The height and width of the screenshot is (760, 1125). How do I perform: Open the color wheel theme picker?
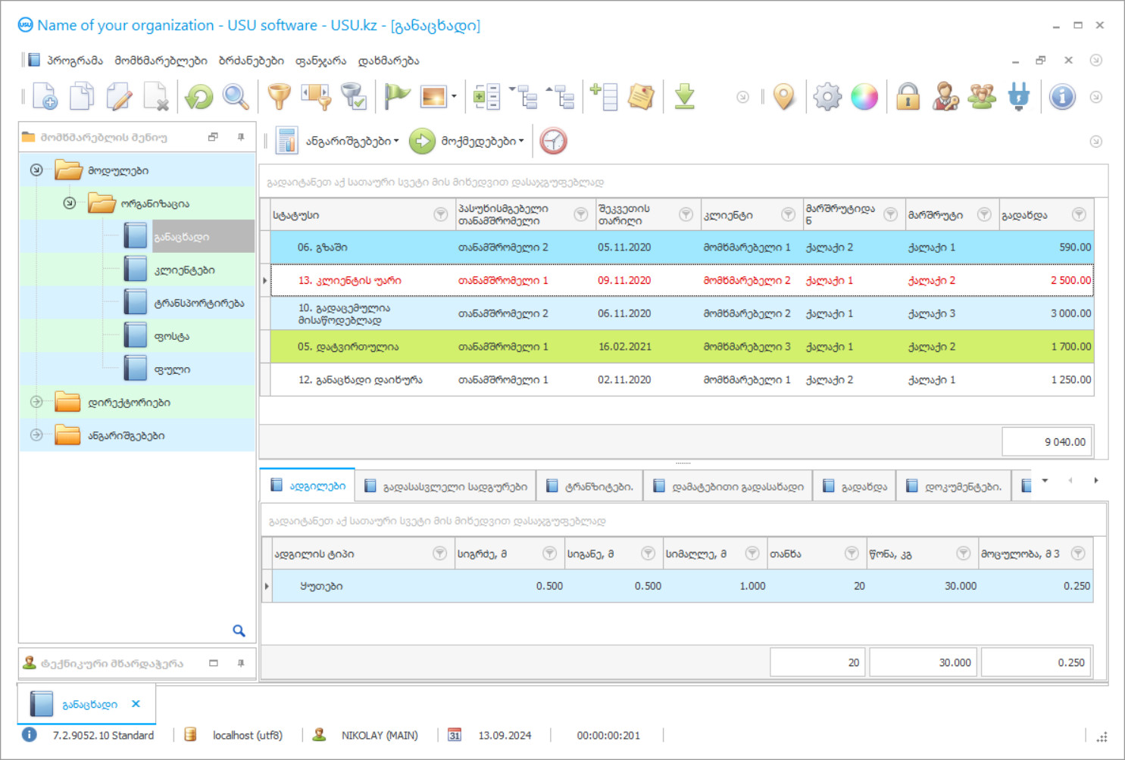(x=864, y=97)
